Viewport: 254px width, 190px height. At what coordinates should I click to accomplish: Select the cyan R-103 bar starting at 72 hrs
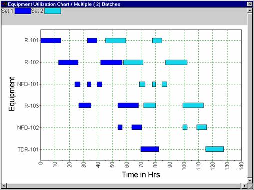150,105
